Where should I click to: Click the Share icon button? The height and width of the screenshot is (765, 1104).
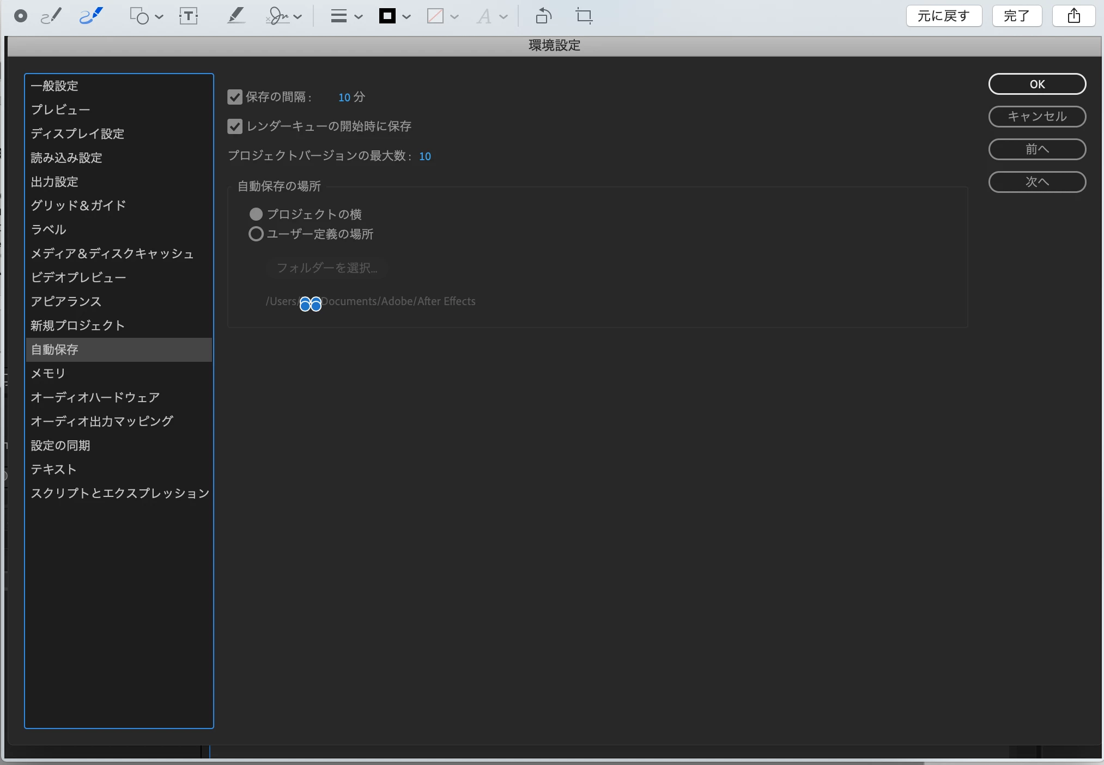click(1073, 16)
